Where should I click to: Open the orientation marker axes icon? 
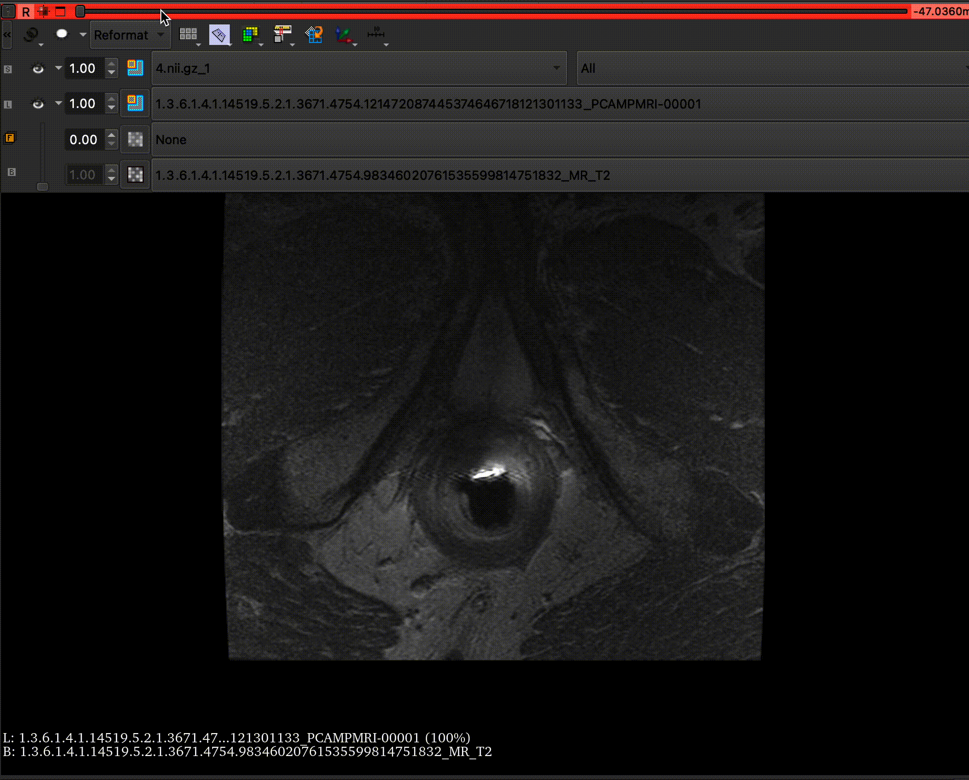pos(344,34)
